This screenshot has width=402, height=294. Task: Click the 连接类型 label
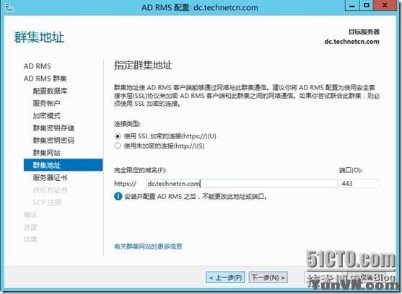[x=127, y=124]
